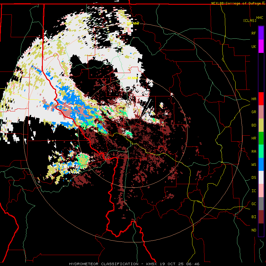Click the HA legend label
This screenshot has width=266, height=266.
pos(254,99)
